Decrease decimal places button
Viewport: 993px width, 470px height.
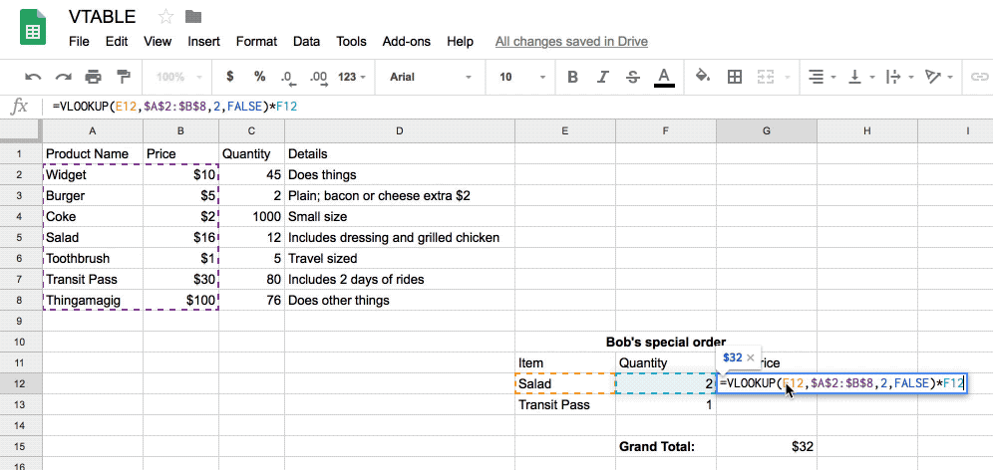click(x=289, y=78)
